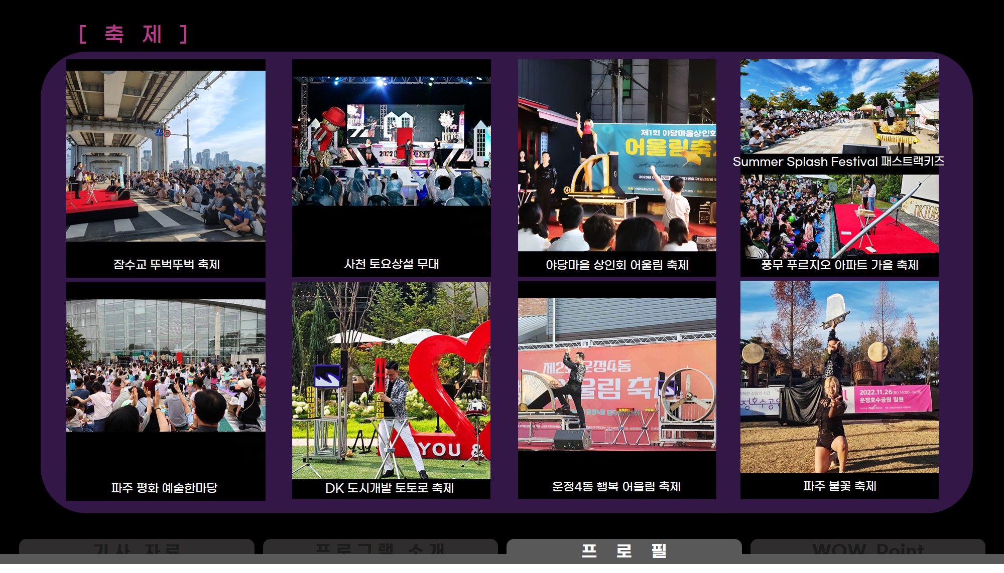Click the [ 축 제 ] section heading
Screen dimensions: 1004x573
coord(134,35)
